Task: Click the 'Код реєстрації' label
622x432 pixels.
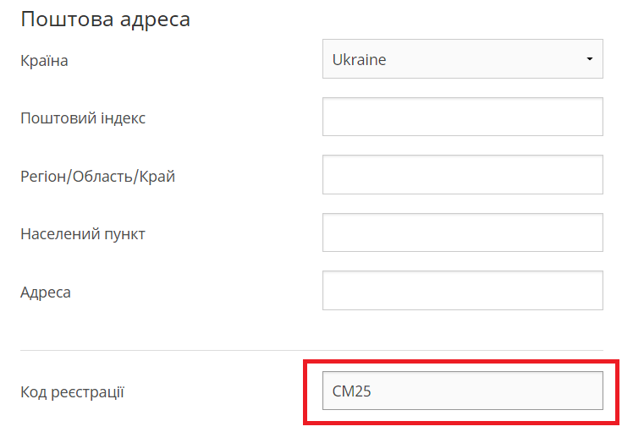Action: coord(72,392)
